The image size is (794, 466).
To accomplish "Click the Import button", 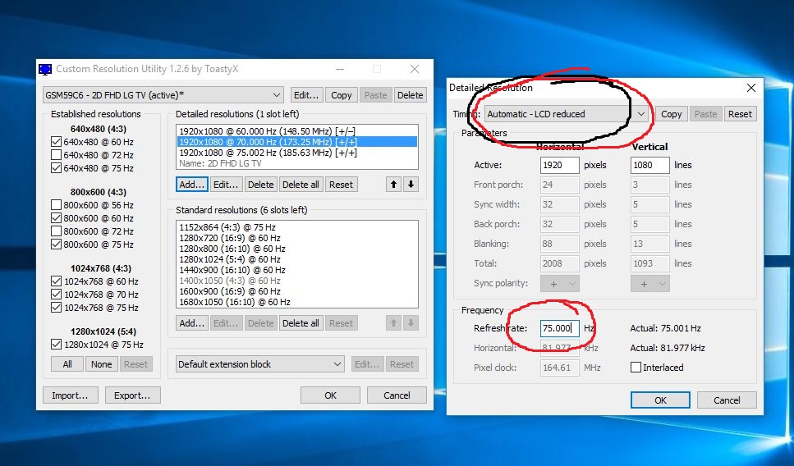I will [70, 395].
